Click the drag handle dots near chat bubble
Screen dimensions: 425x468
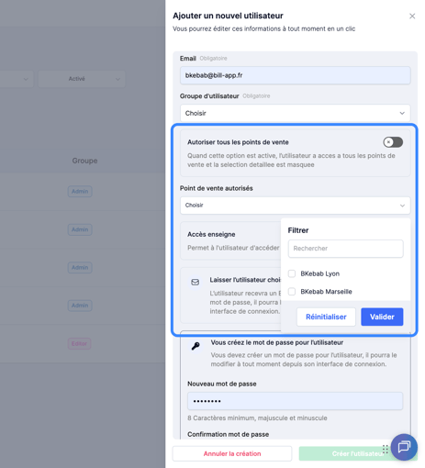tap(386, 449)
